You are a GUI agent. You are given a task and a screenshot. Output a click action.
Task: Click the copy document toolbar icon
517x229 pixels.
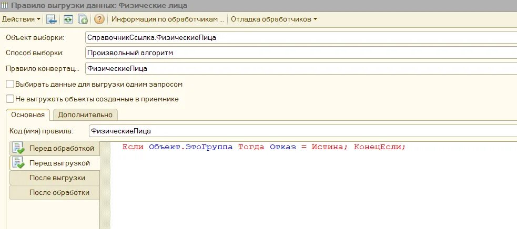83,19
